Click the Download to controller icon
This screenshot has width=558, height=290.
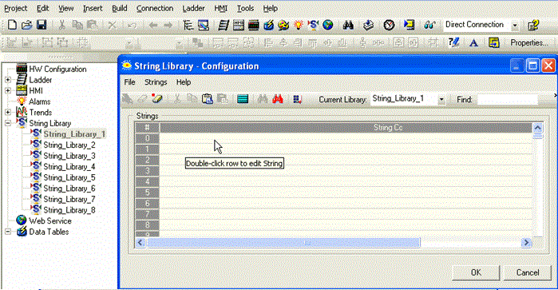(368, 25)
